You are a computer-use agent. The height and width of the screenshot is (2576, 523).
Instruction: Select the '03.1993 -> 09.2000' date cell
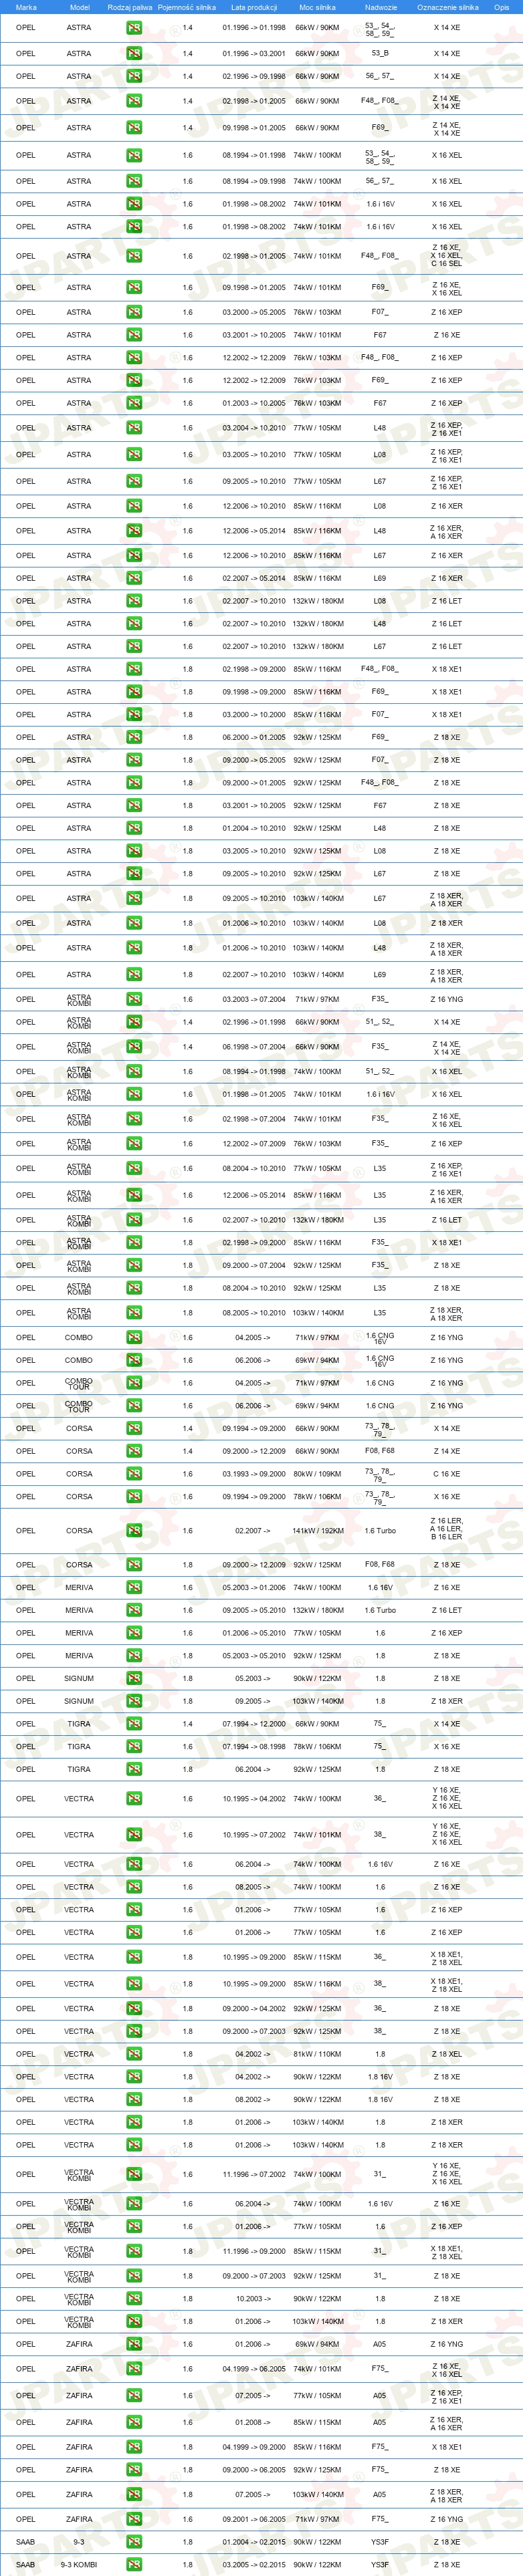[254, 1474]
